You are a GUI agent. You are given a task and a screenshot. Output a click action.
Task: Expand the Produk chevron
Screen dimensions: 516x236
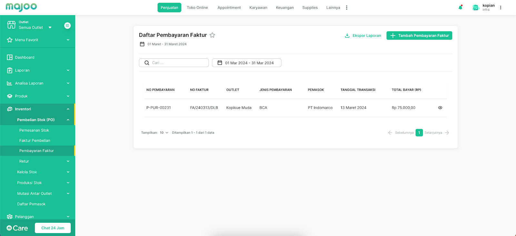[68, 96]
